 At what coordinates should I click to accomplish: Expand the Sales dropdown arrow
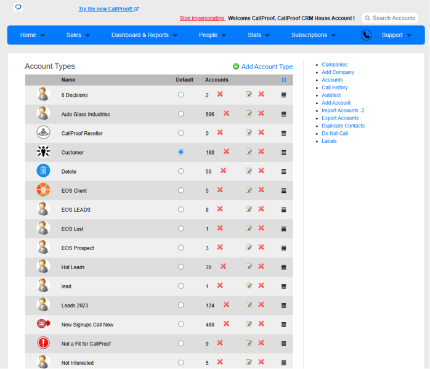click(x=87, y=35)
